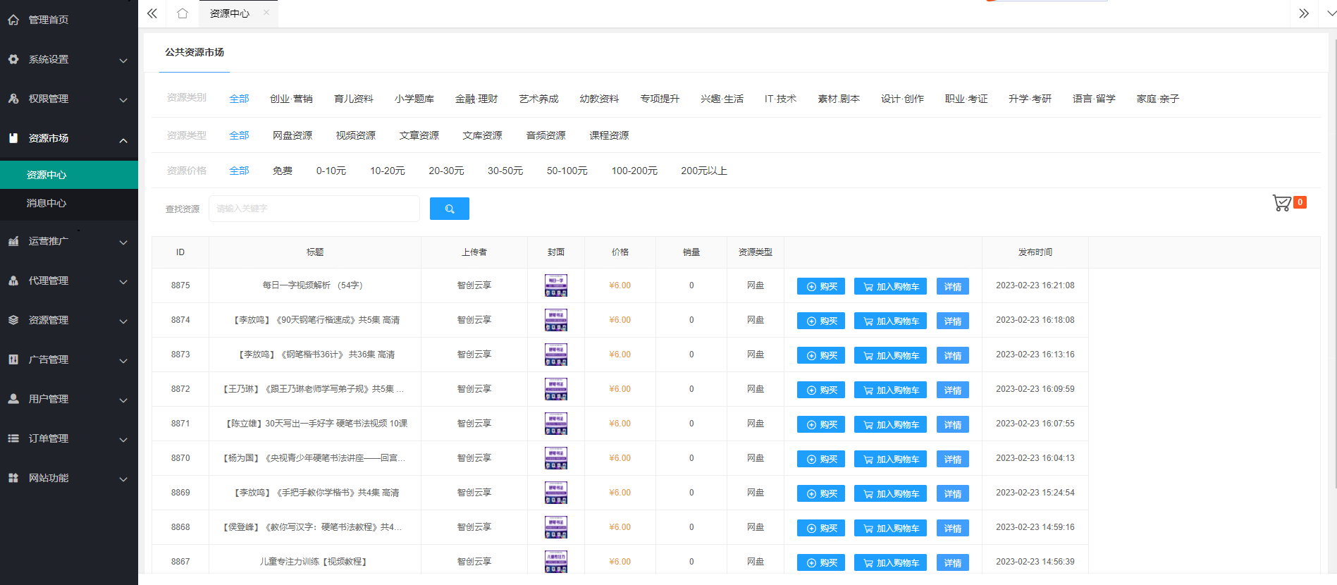1337x585 pixels.
Task: Click the 8869 ID cell
Action: click(180, 493)
